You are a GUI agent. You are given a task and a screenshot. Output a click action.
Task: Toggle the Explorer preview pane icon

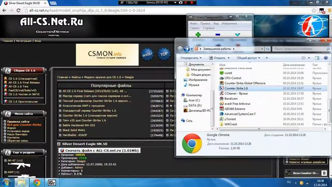click(x=317, y=58)
